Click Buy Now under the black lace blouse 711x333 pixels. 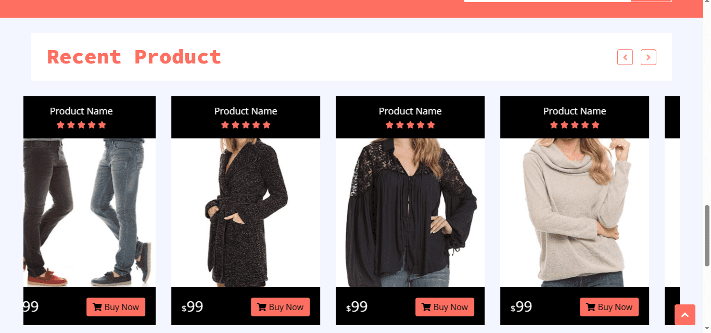click(x=445, y=307)
